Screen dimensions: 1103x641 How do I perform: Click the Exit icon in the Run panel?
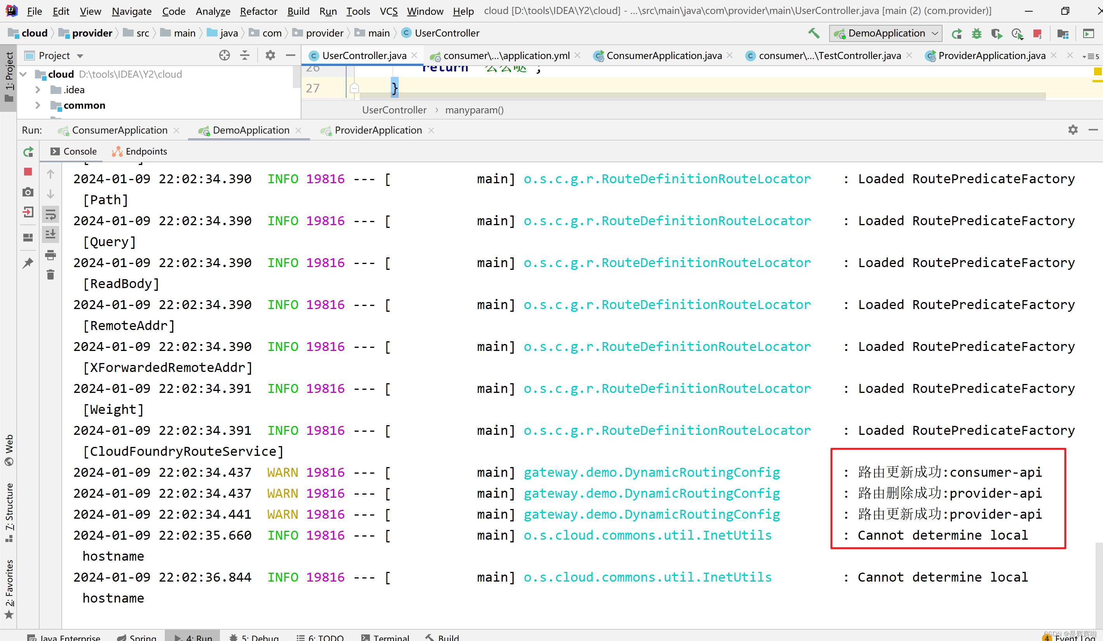[28, 212]
